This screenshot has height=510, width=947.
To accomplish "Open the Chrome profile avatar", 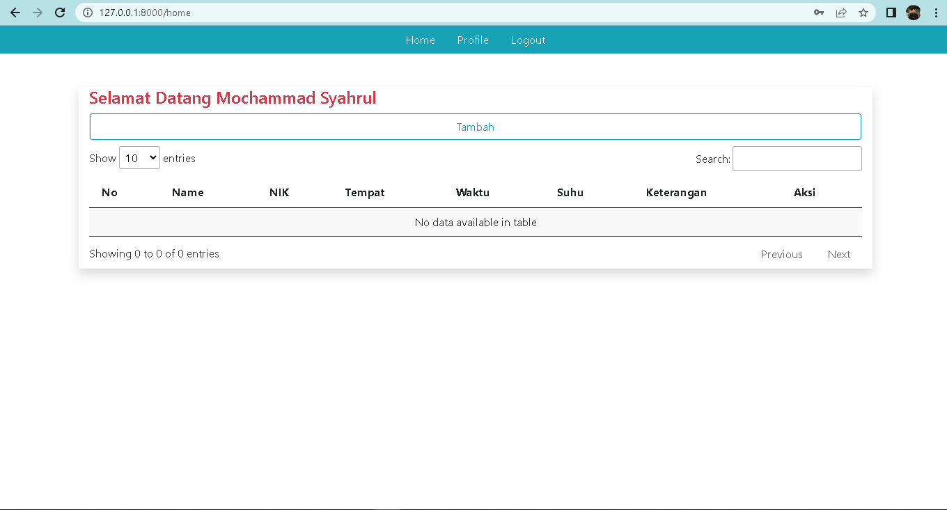I will pyautogui.click(x=914, y=13).
